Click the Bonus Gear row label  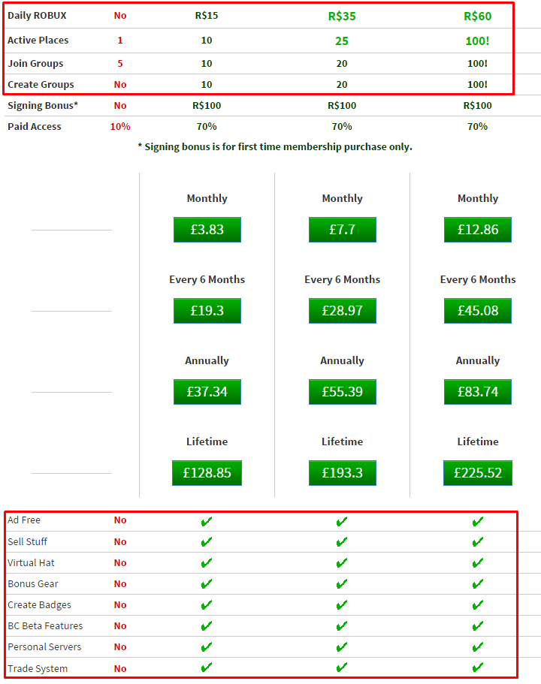(x=33, y=583)
